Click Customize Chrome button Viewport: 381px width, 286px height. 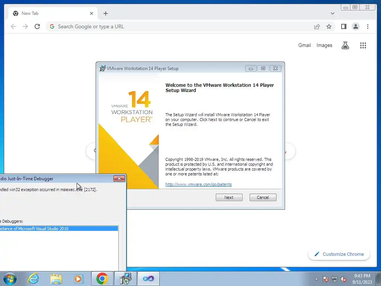point(339,254)
